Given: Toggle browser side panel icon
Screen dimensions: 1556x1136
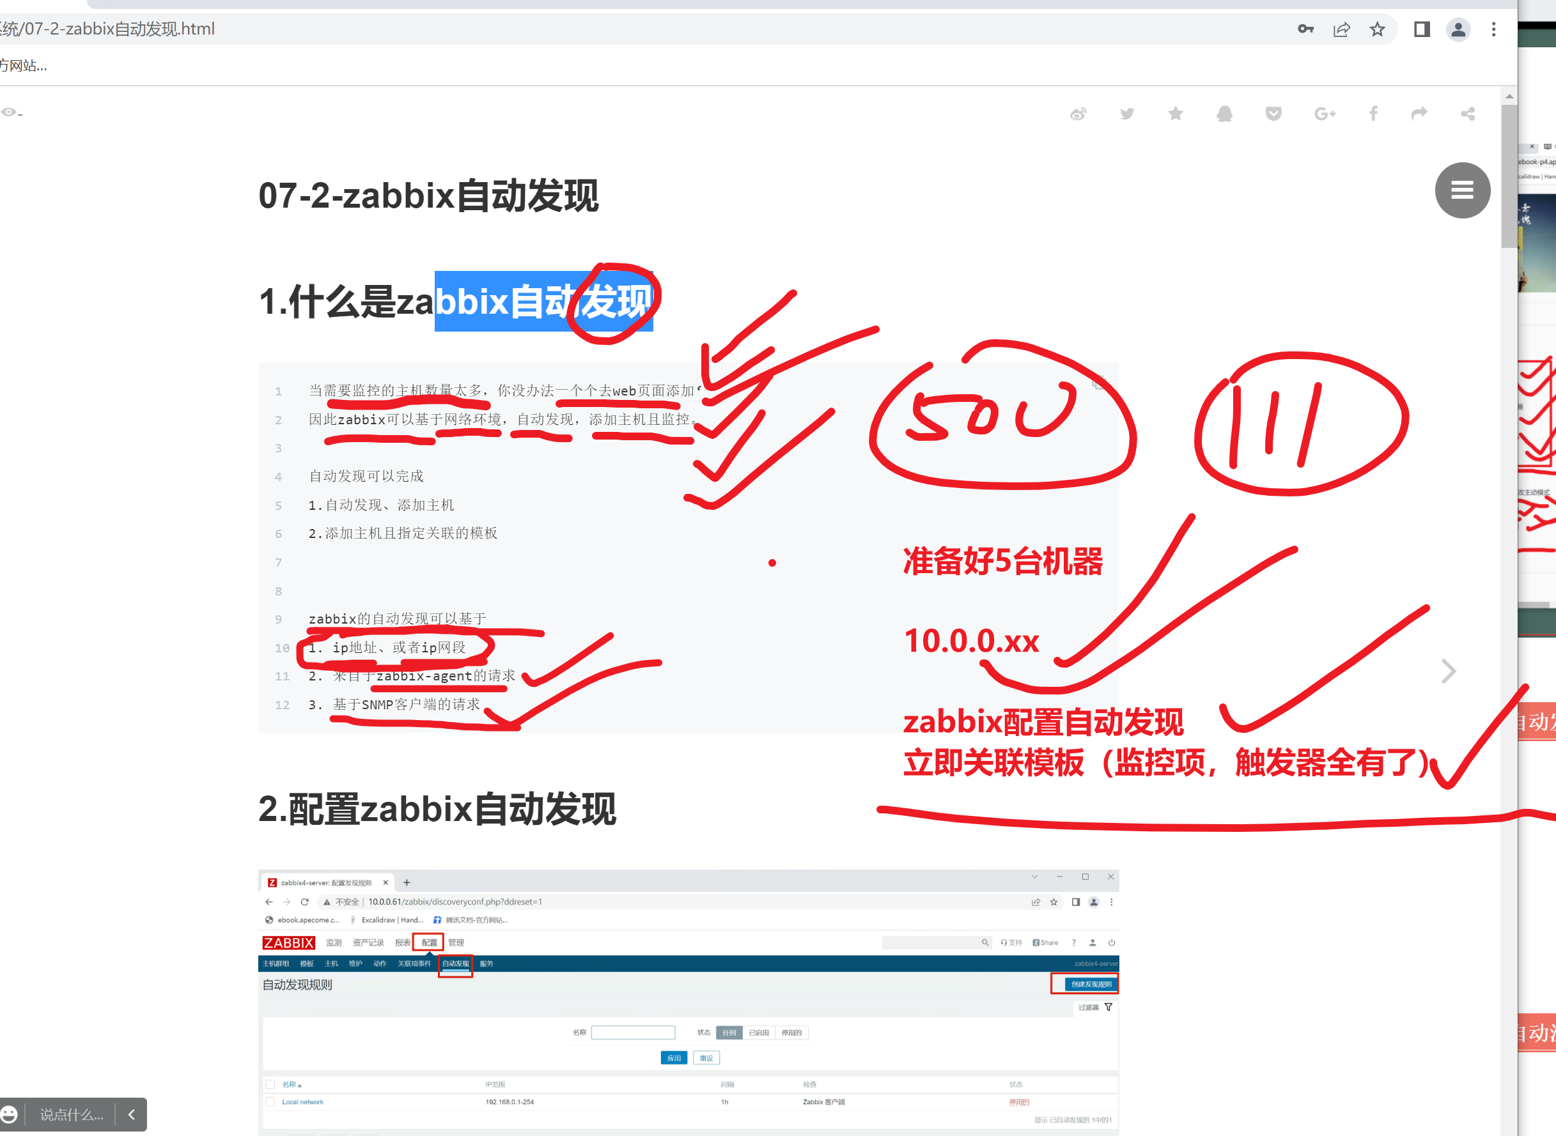Looking at the screenshot, I should pos(1422,29).
